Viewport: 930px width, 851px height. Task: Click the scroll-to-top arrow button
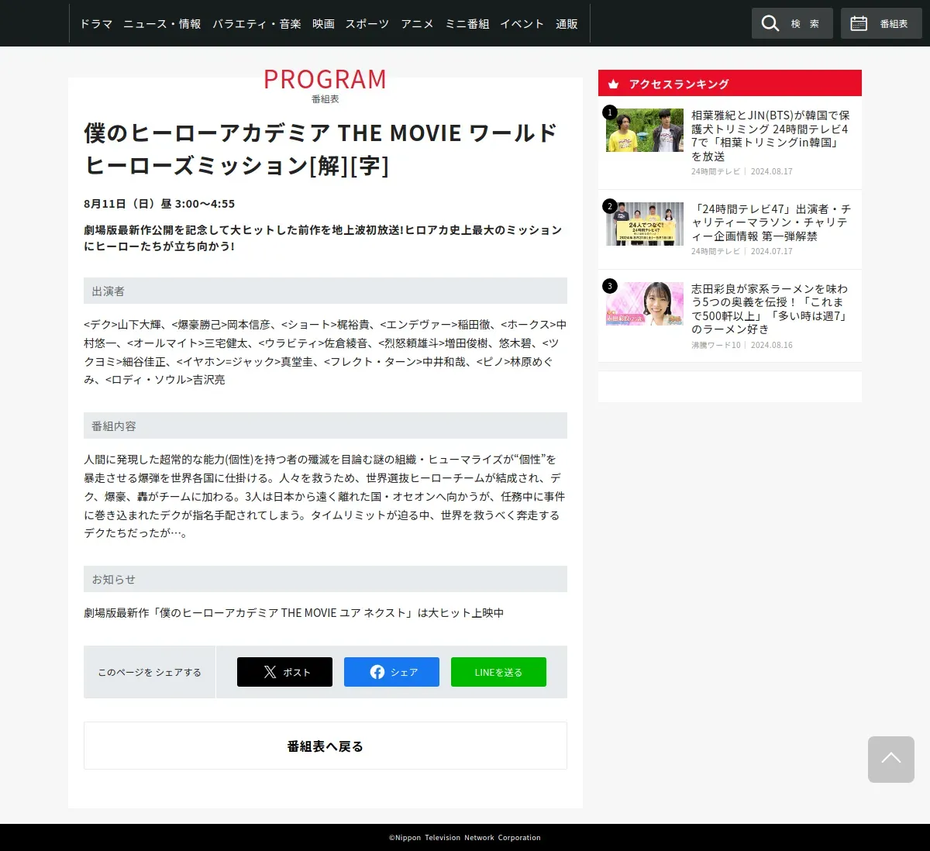pyautogui.click(x=891, y=760)
